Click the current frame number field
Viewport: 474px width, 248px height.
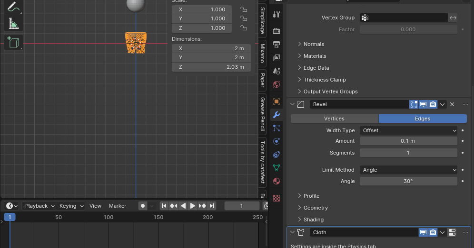242,206
